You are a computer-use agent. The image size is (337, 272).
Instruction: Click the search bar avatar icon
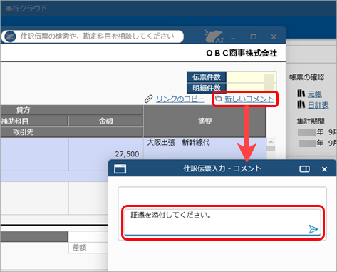tap(10, 36)
